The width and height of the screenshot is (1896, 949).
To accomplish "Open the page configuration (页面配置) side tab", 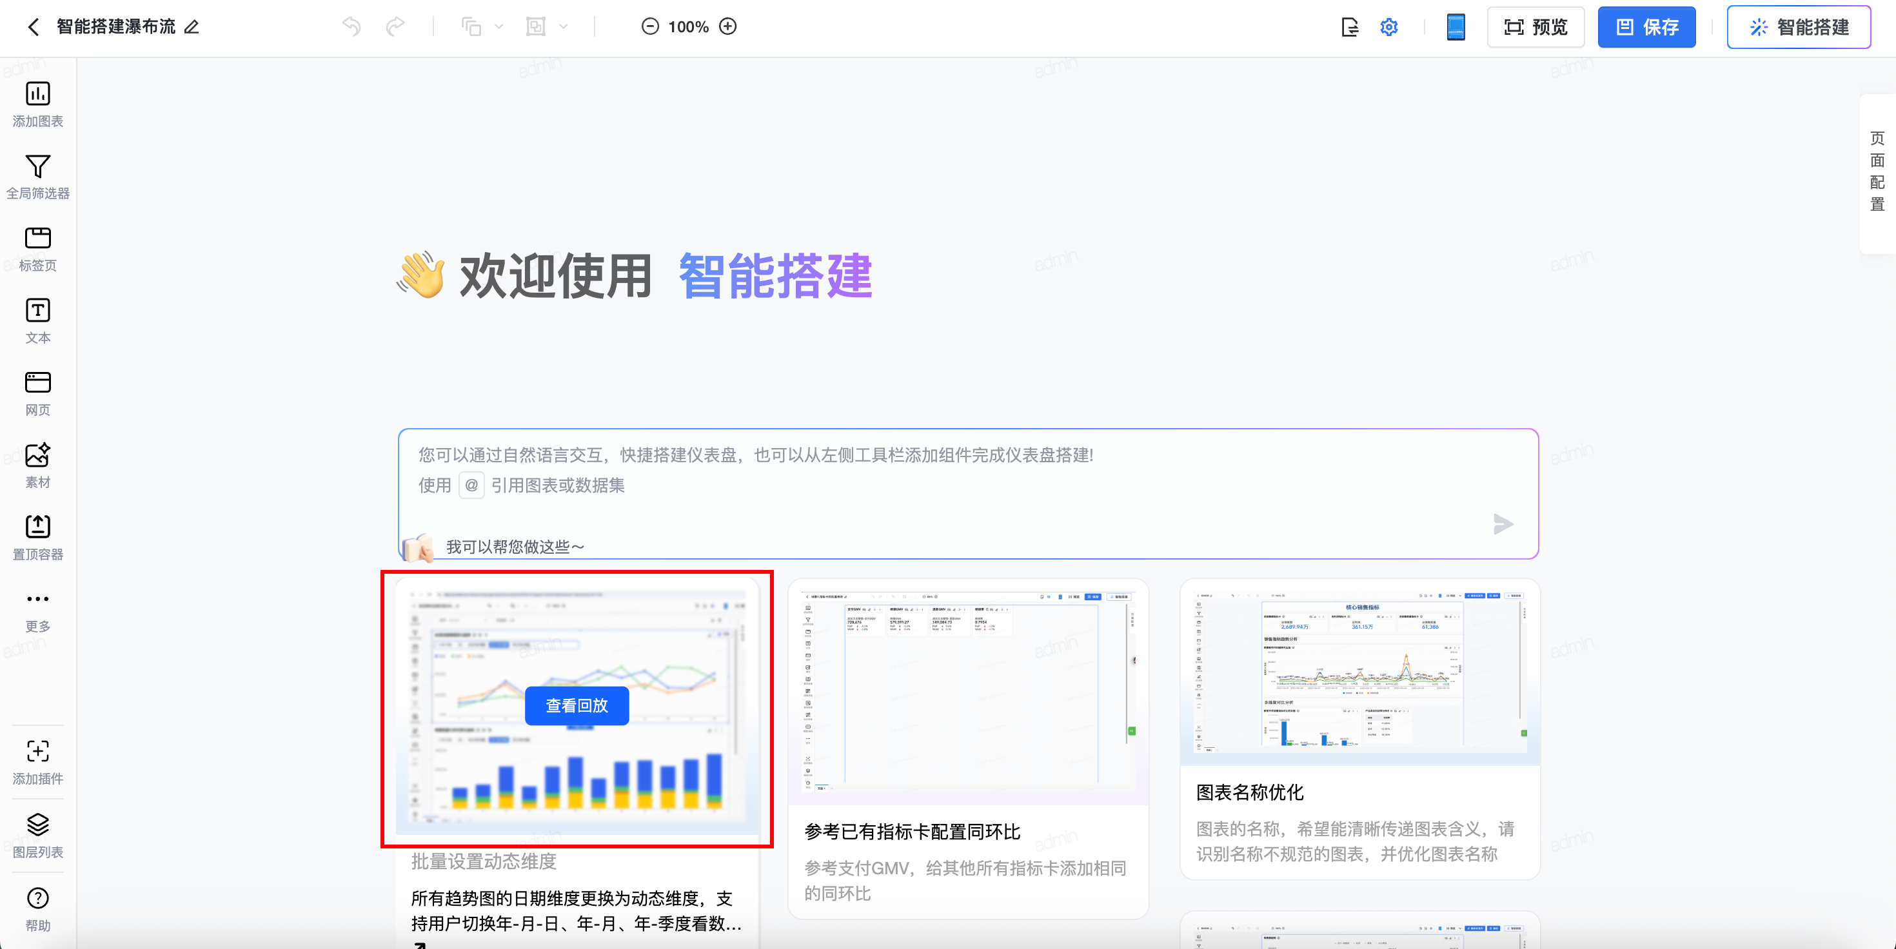I will click(x=1877, y=171).
